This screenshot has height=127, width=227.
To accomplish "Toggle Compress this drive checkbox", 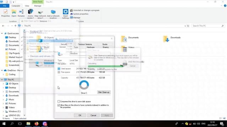I will [59, 102].
